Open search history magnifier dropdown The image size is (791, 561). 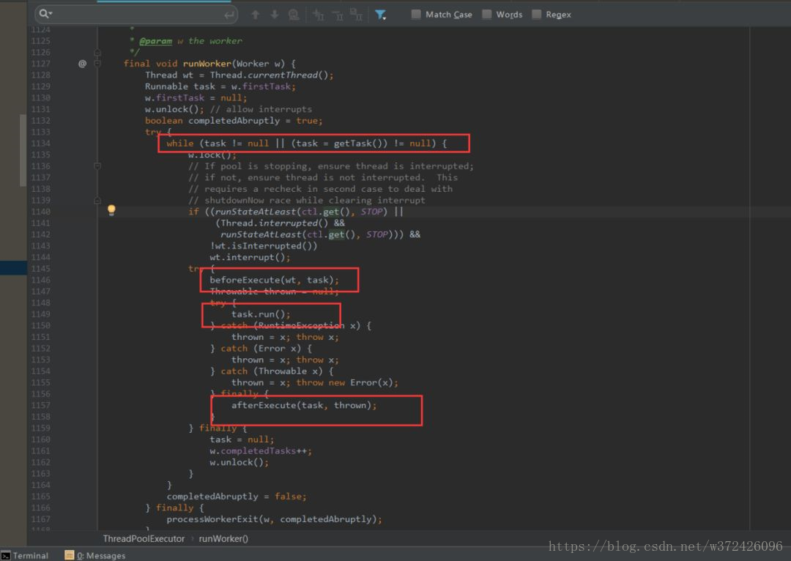[45, 14]
